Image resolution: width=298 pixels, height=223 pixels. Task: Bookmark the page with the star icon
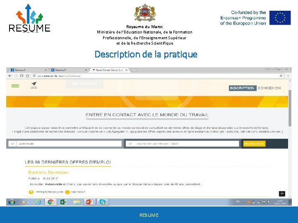click(x=281, y=76)
